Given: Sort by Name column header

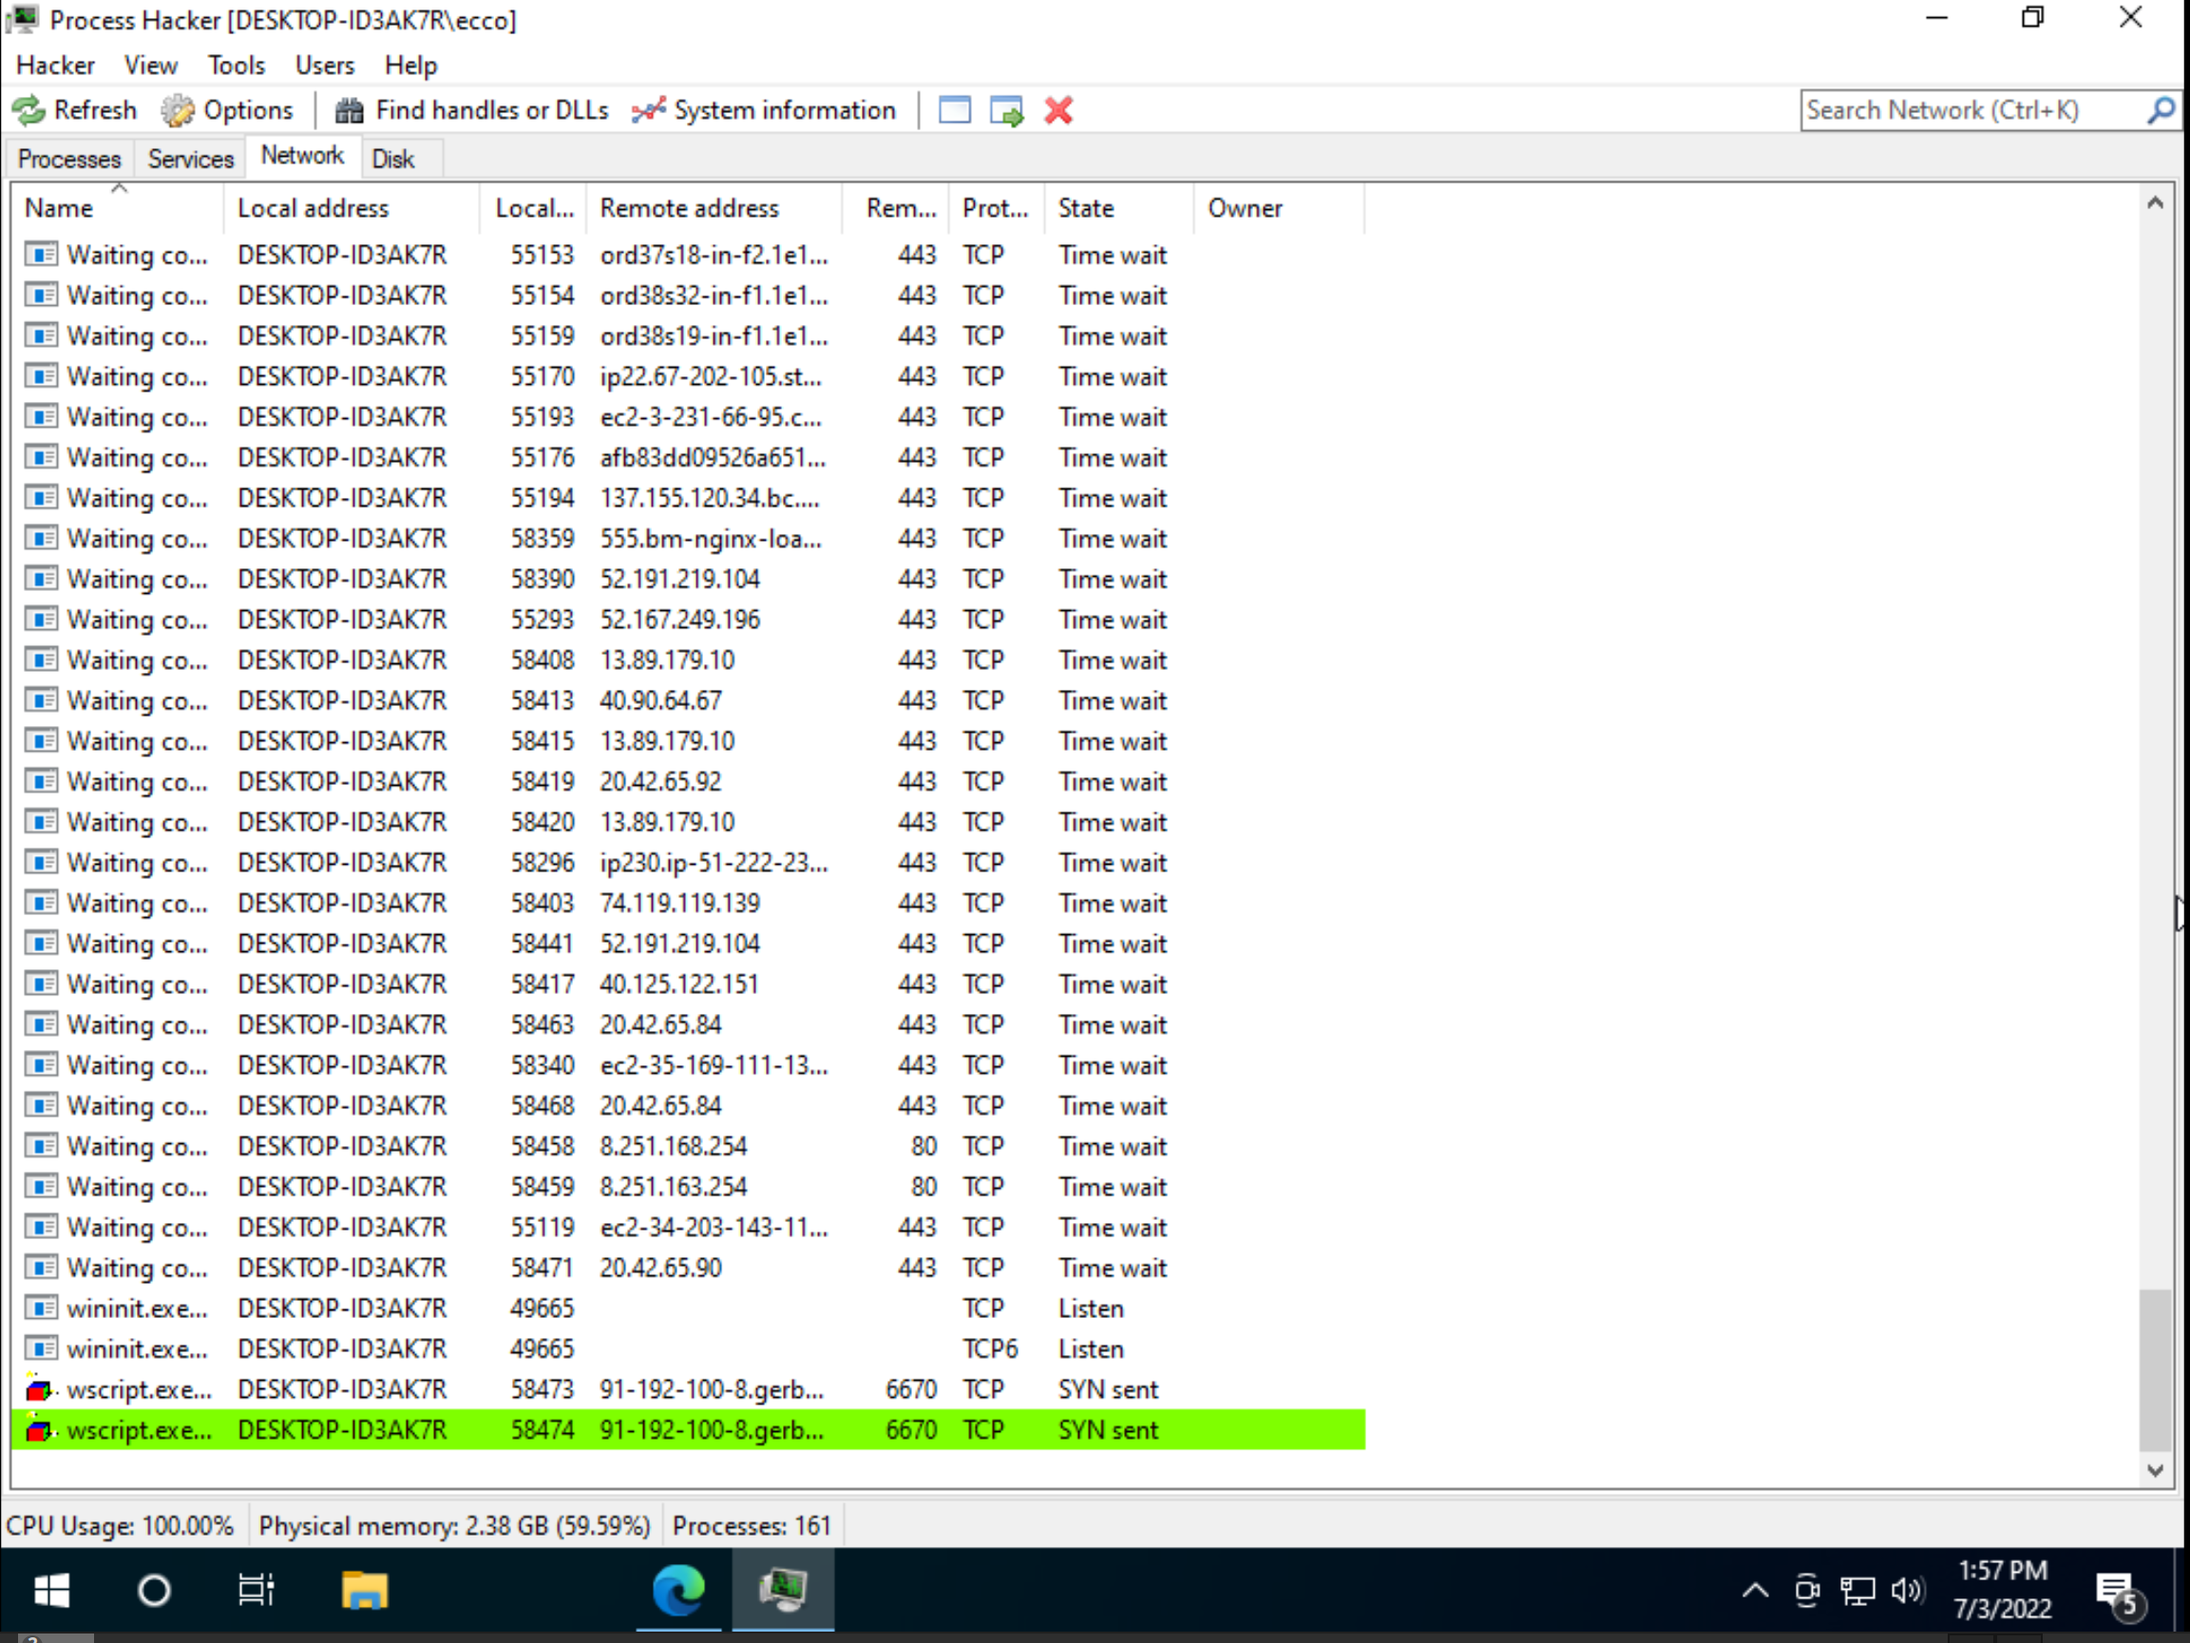Looking at the screenshot, I should point(60,208).
